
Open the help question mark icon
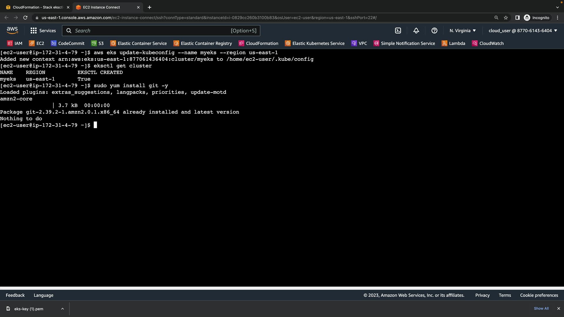434,31
